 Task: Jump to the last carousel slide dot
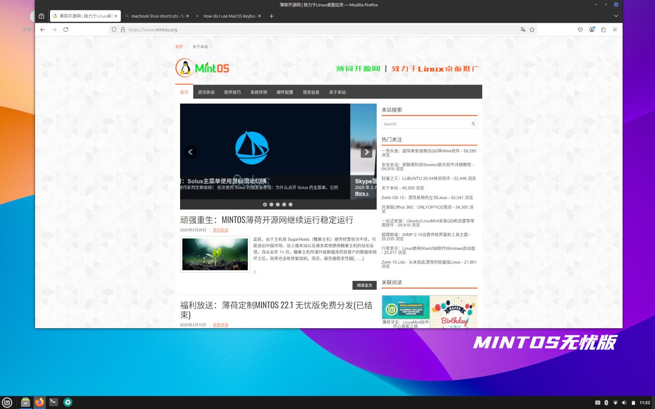tap(291, 204)
